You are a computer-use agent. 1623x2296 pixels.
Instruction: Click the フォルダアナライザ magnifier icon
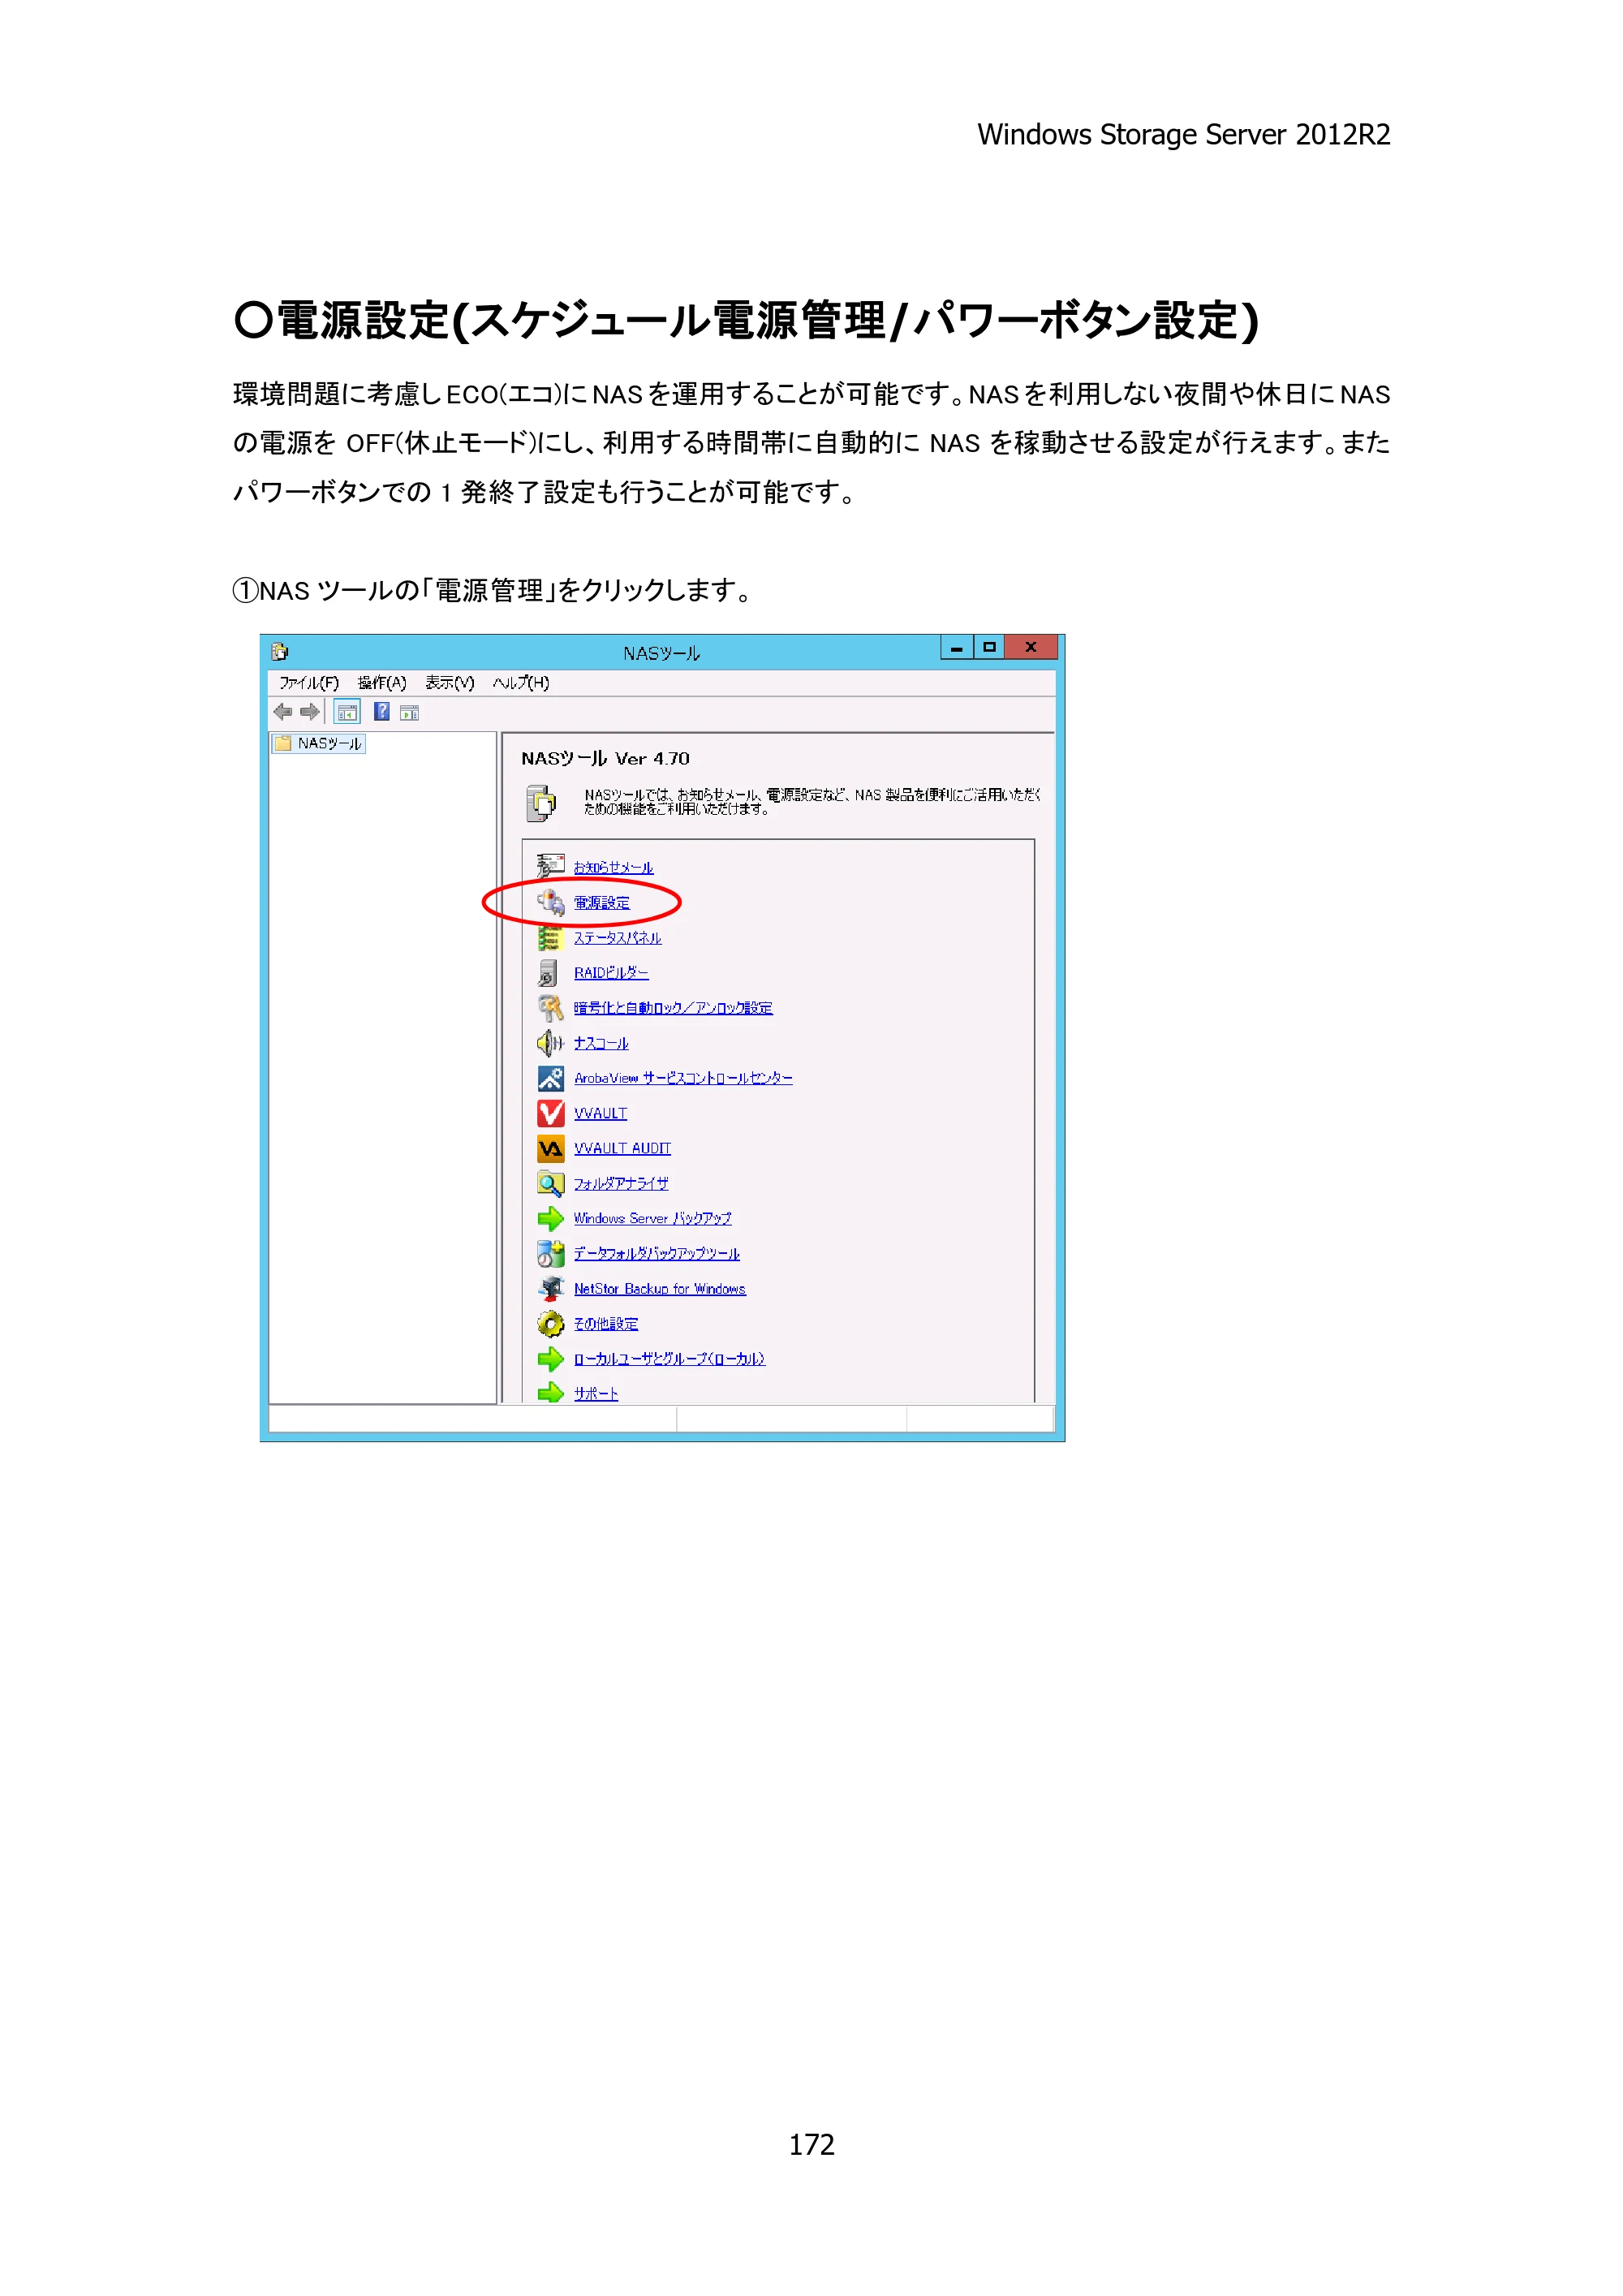(x=550, y=1183)
